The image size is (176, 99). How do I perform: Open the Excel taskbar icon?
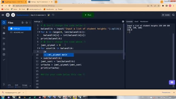click(x=35, y=97)
